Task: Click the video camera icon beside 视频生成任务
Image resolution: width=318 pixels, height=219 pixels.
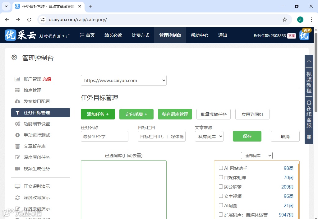Action: pos(17,169)
